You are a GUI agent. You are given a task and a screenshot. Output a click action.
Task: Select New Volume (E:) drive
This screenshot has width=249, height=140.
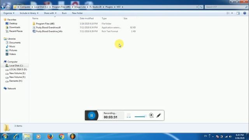[x=17, y=73]
